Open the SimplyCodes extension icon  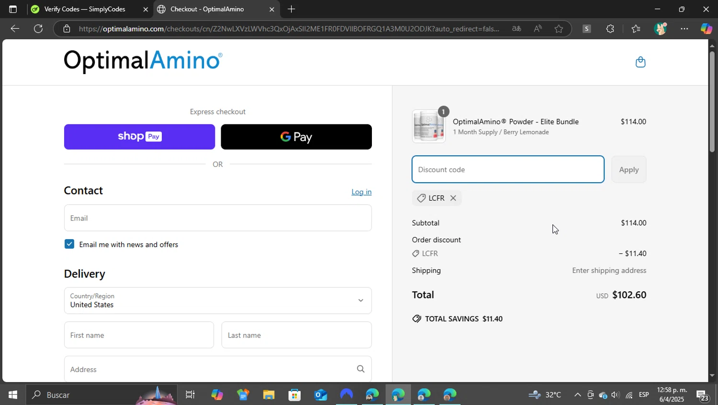[586, 29]
